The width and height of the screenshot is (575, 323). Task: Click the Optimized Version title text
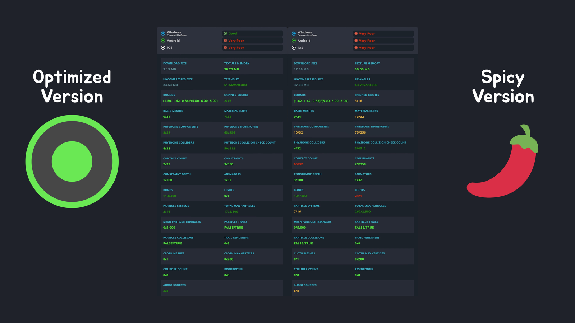[x=72, y=87]
